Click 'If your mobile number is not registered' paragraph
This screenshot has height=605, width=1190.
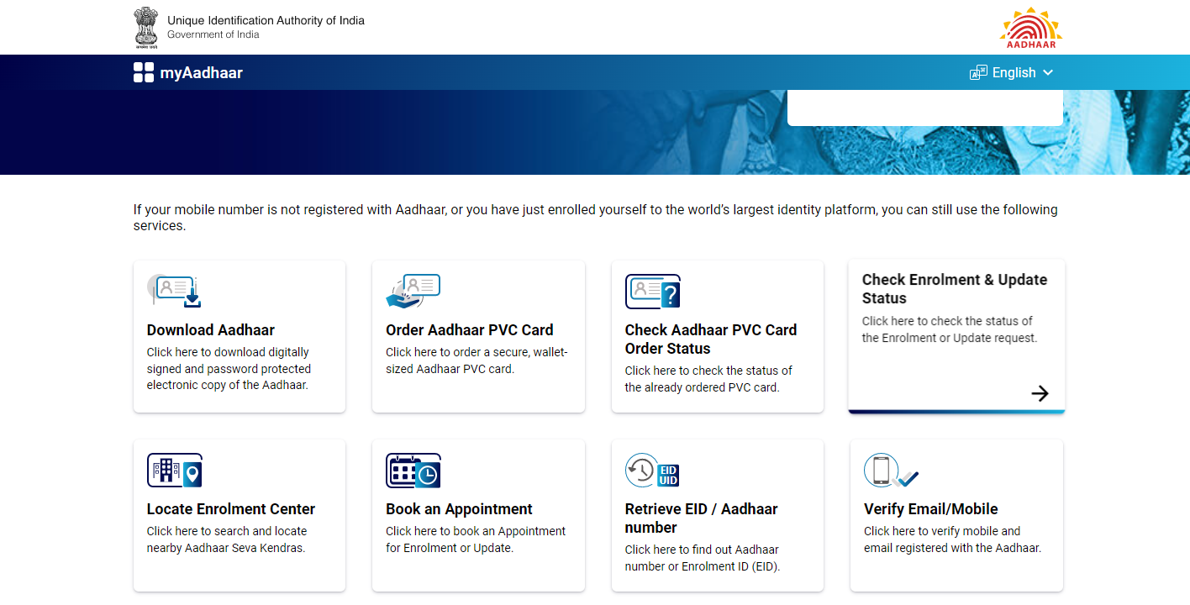click(595, 218)
